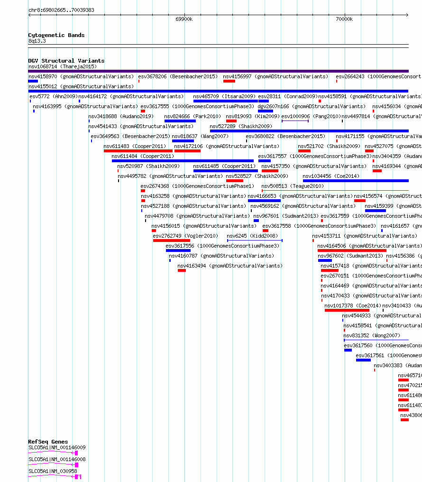
Task: Open nsv4166653 variant label
Action: [300, 196]
